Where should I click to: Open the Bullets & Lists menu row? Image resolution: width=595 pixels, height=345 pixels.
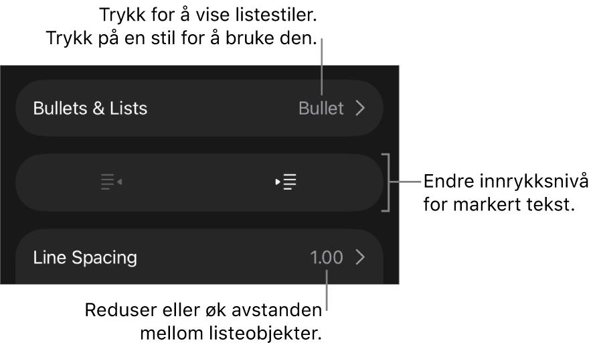[x=199, y=109]
